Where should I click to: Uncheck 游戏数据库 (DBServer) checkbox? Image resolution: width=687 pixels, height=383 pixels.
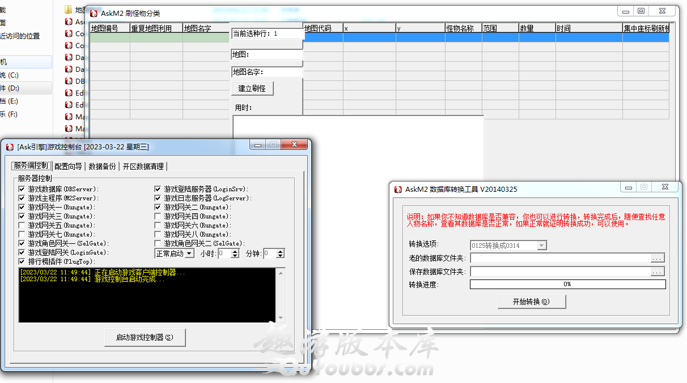coord(22,189)
